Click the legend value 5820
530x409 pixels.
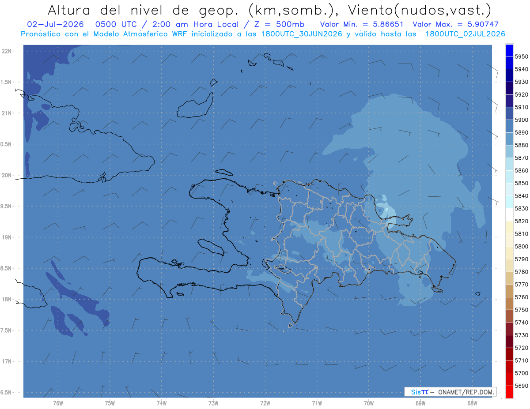pyautogui.click(x=521, y=221)
